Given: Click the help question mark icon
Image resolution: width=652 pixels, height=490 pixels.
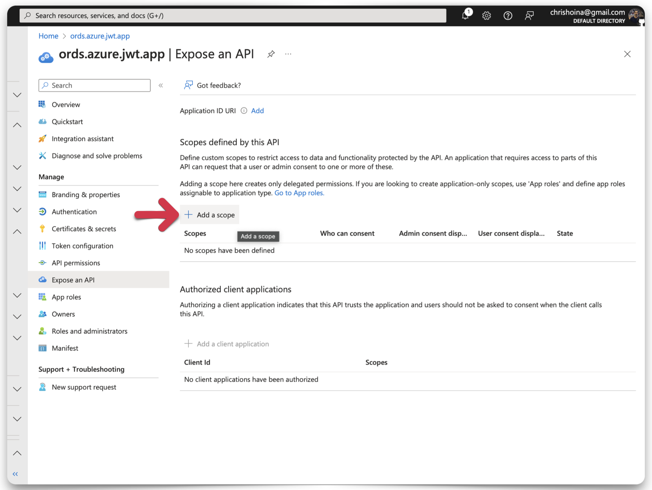Looking at the screenshot, I should point(508,16).
